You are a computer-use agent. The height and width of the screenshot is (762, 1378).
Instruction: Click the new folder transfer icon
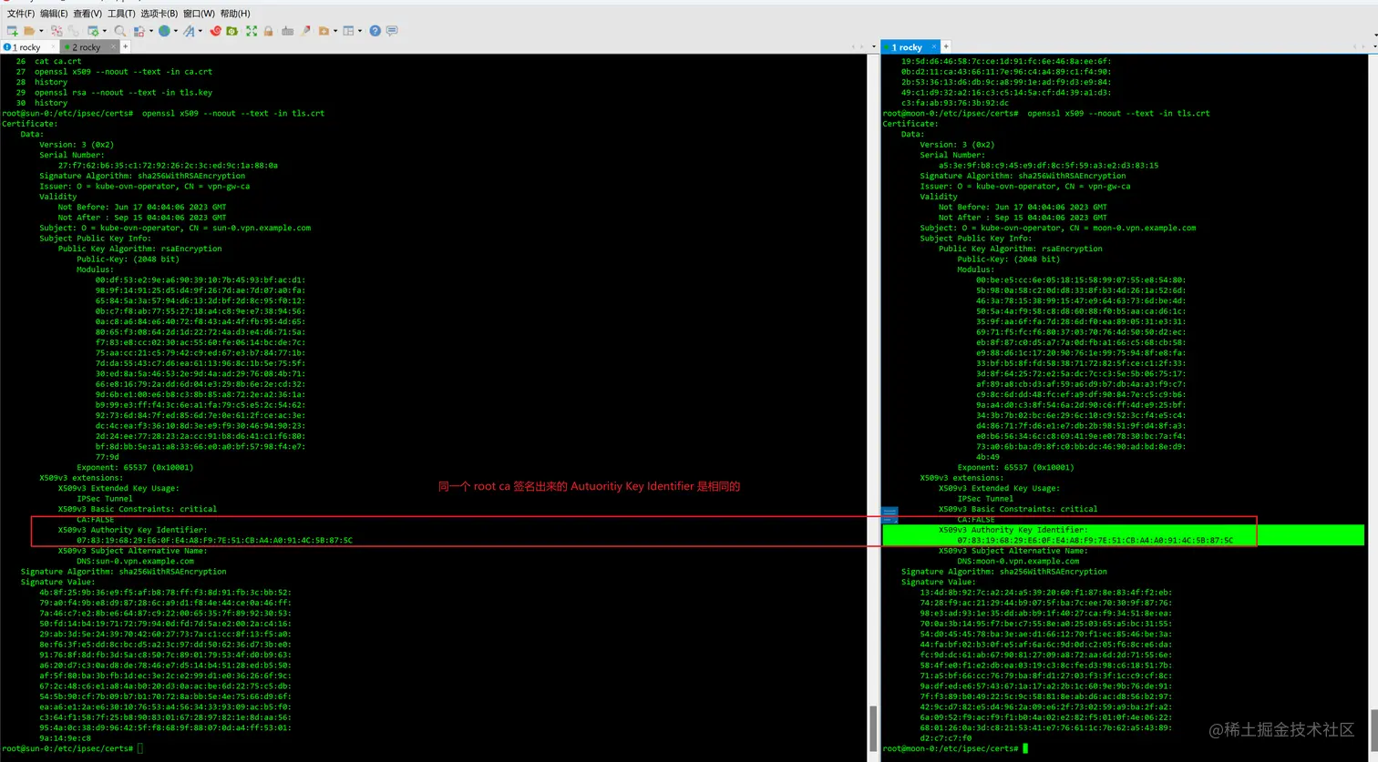click(x=324, y=31)
